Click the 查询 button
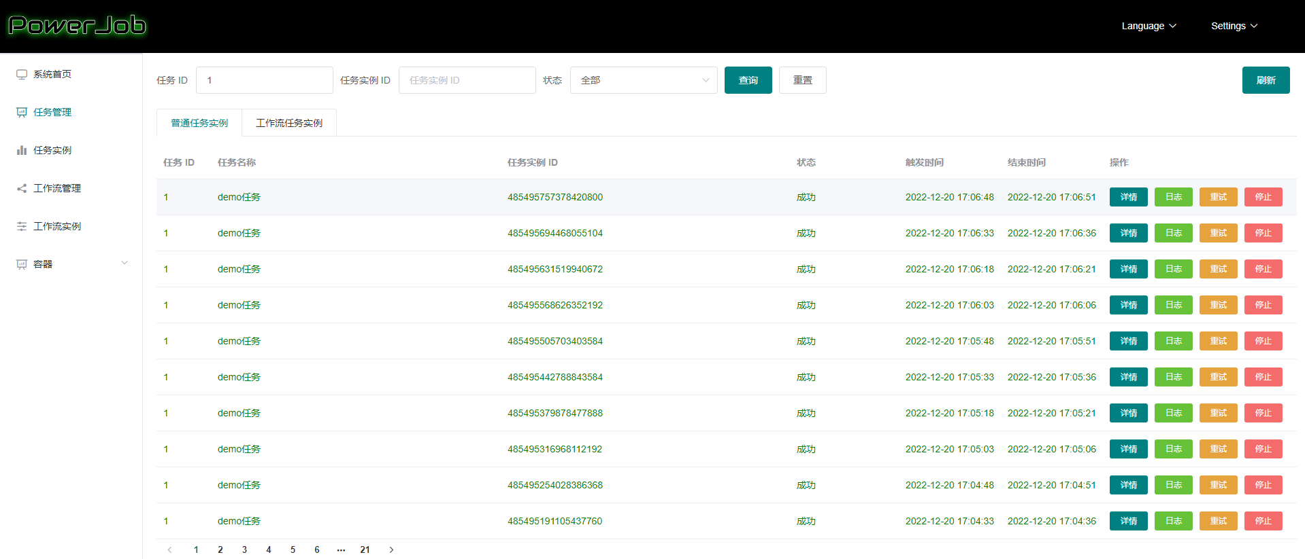 coord(748,80)
